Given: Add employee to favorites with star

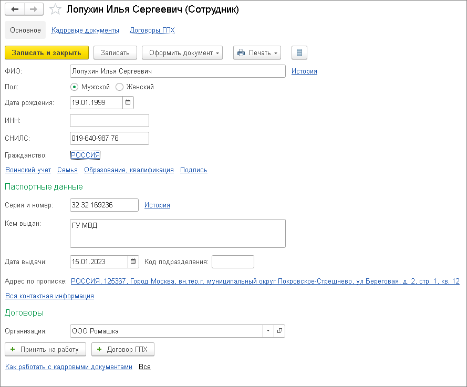Looking at the screenshot, I should click(x=55, y=9).
